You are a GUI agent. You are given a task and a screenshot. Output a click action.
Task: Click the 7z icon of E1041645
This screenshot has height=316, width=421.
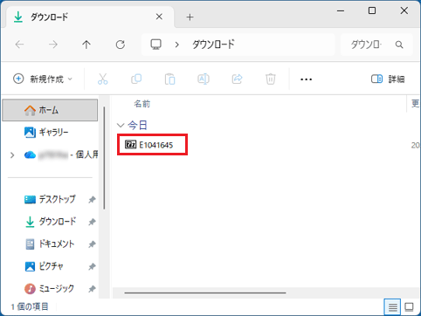coord(130,144)
